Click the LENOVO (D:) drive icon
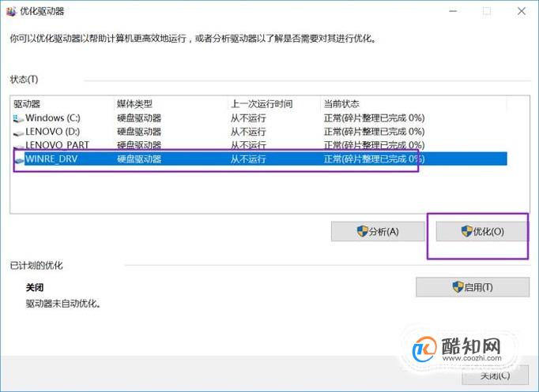The width and height of the screenshot is (539, 392). click(x=18, y=133)
